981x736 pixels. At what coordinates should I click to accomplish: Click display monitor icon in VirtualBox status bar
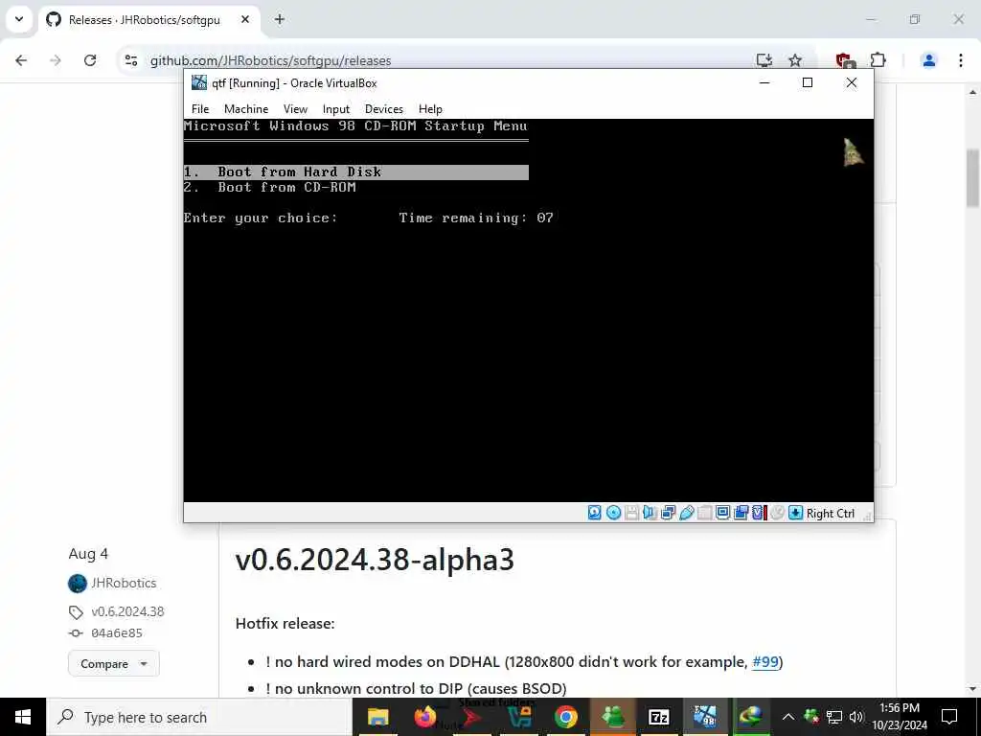coord(722,514)
